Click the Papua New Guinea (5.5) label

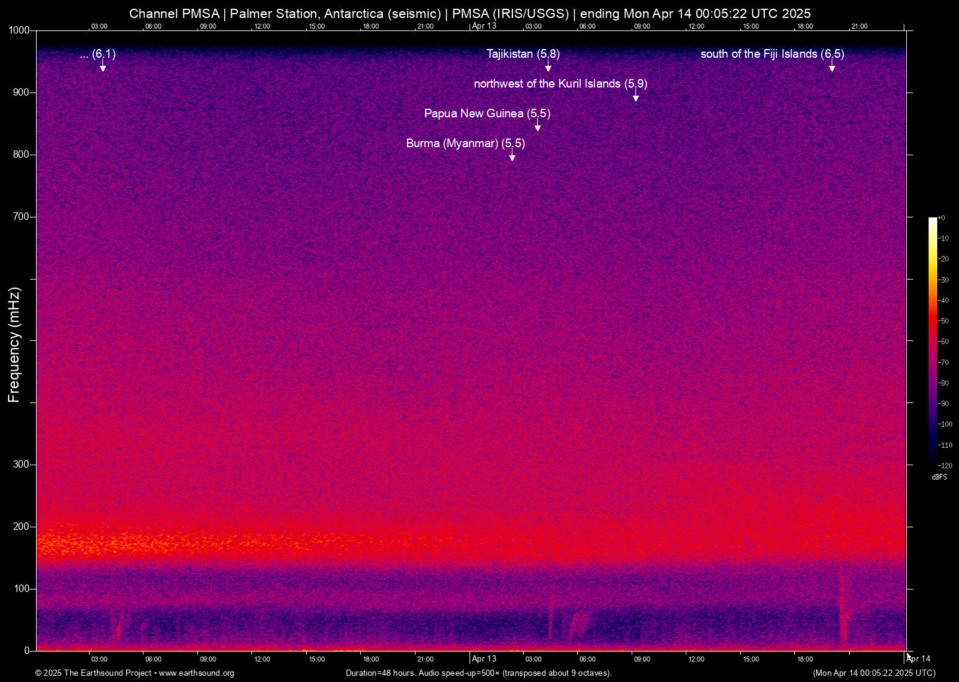[x=487, y=114]
